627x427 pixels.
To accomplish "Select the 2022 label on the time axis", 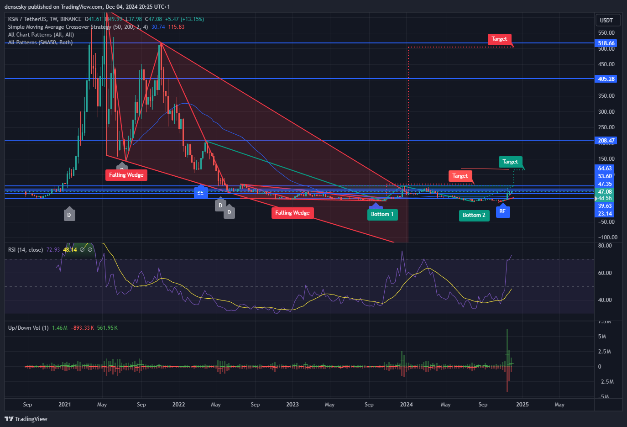I will (178, 405).
